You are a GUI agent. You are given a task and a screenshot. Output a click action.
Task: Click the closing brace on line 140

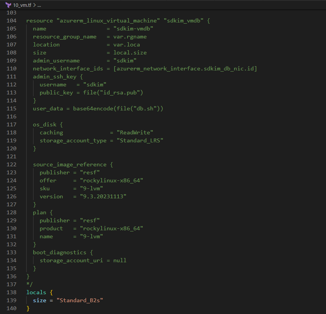28,308
